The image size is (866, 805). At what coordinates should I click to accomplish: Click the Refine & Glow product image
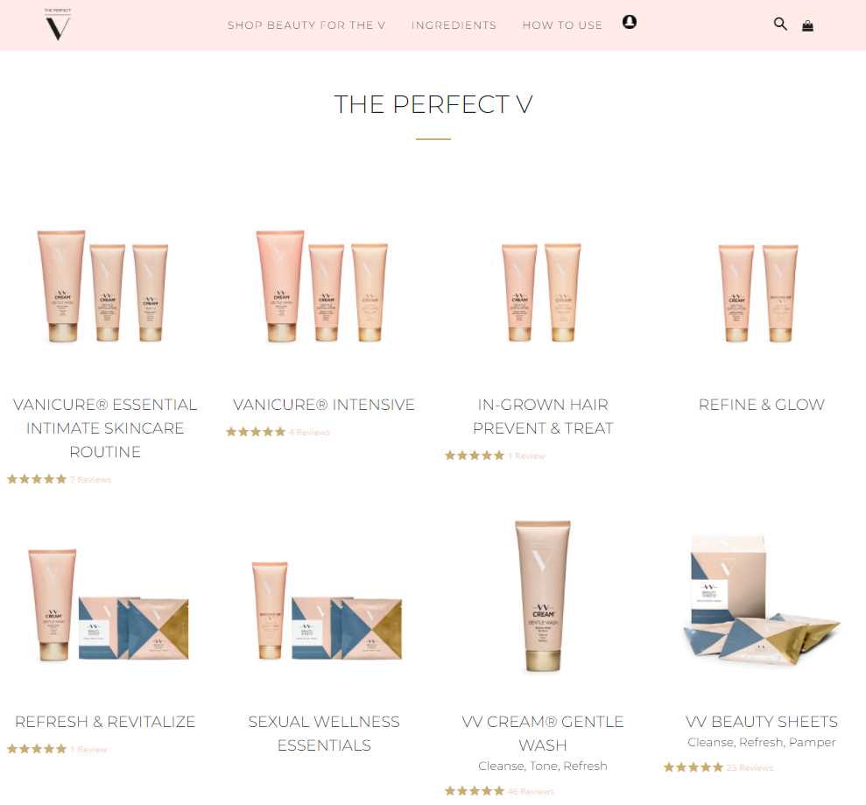758,293
